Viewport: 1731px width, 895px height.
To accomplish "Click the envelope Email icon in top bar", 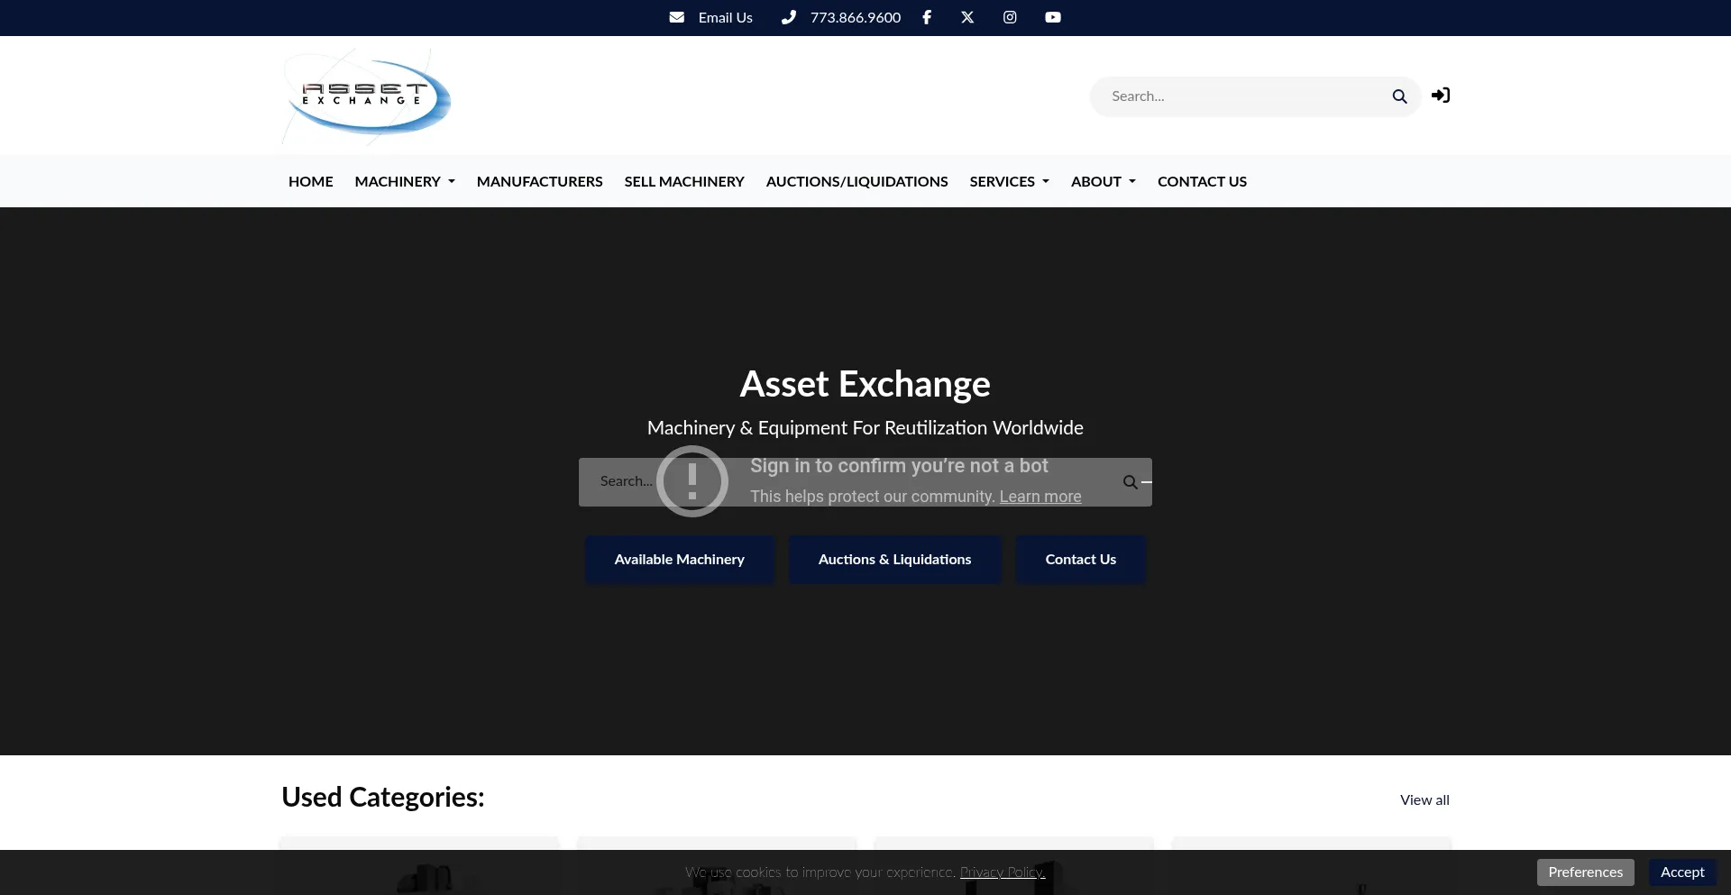I will (676, 17).
